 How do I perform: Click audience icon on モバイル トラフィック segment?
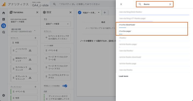click(x=30, y=69)
